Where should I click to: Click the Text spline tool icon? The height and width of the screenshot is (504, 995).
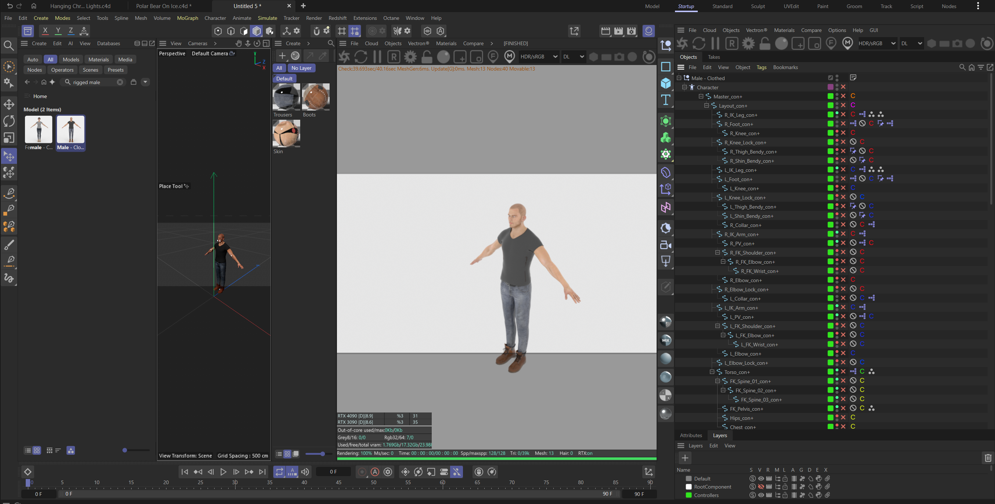click(665, 100)
